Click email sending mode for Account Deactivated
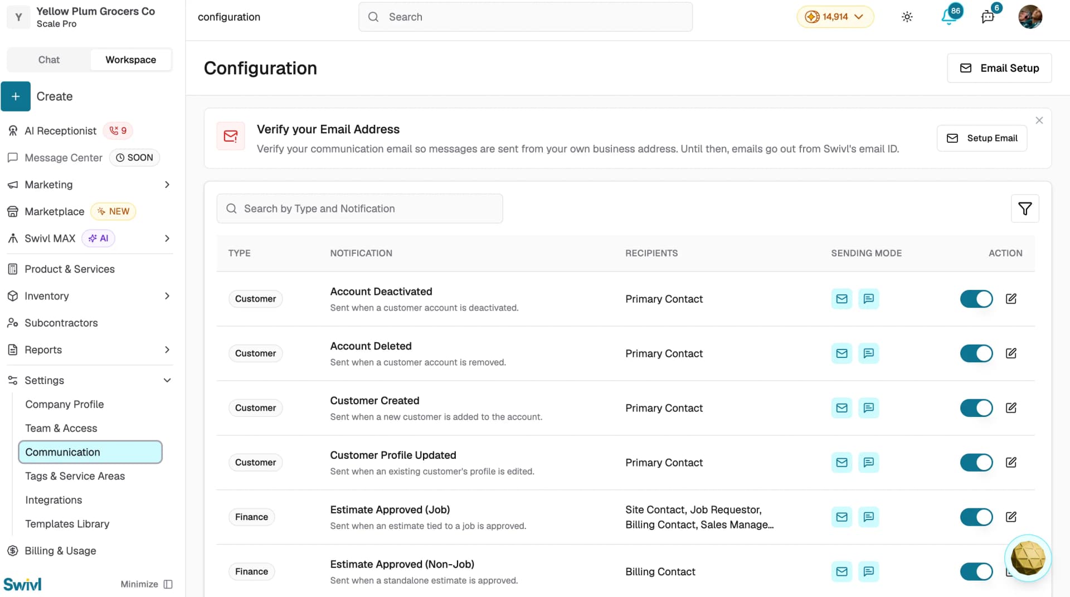 tap(842, 299)
